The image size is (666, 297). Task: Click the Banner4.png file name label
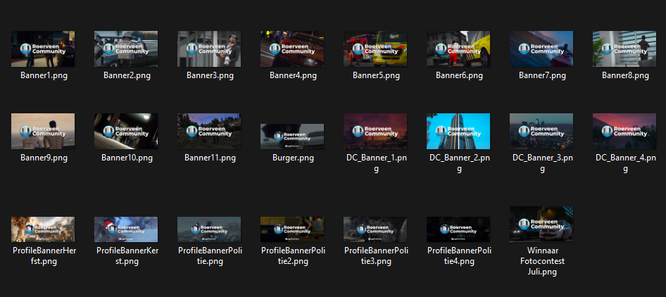coord(292,75)
